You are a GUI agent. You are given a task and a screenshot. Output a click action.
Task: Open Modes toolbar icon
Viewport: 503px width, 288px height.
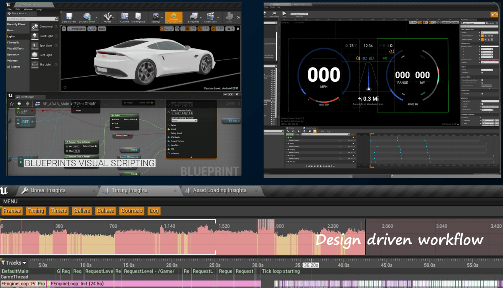click(x=107, y=17)
